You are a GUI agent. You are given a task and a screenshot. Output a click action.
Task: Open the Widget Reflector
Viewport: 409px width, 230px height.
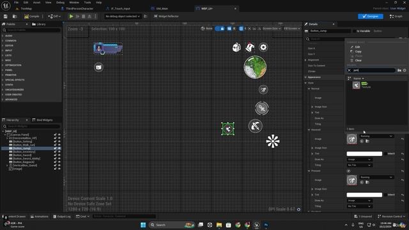(x=166, y=16)
